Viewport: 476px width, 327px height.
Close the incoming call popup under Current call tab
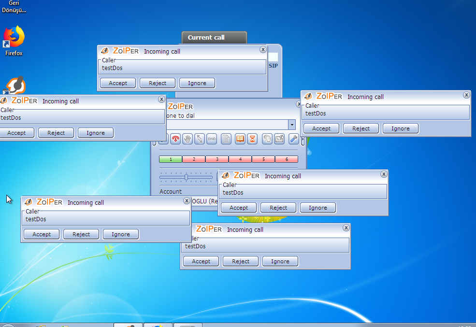tap(263, 49)
